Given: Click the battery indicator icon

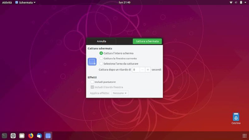Looking at the screenshot, I should [241, 2].
